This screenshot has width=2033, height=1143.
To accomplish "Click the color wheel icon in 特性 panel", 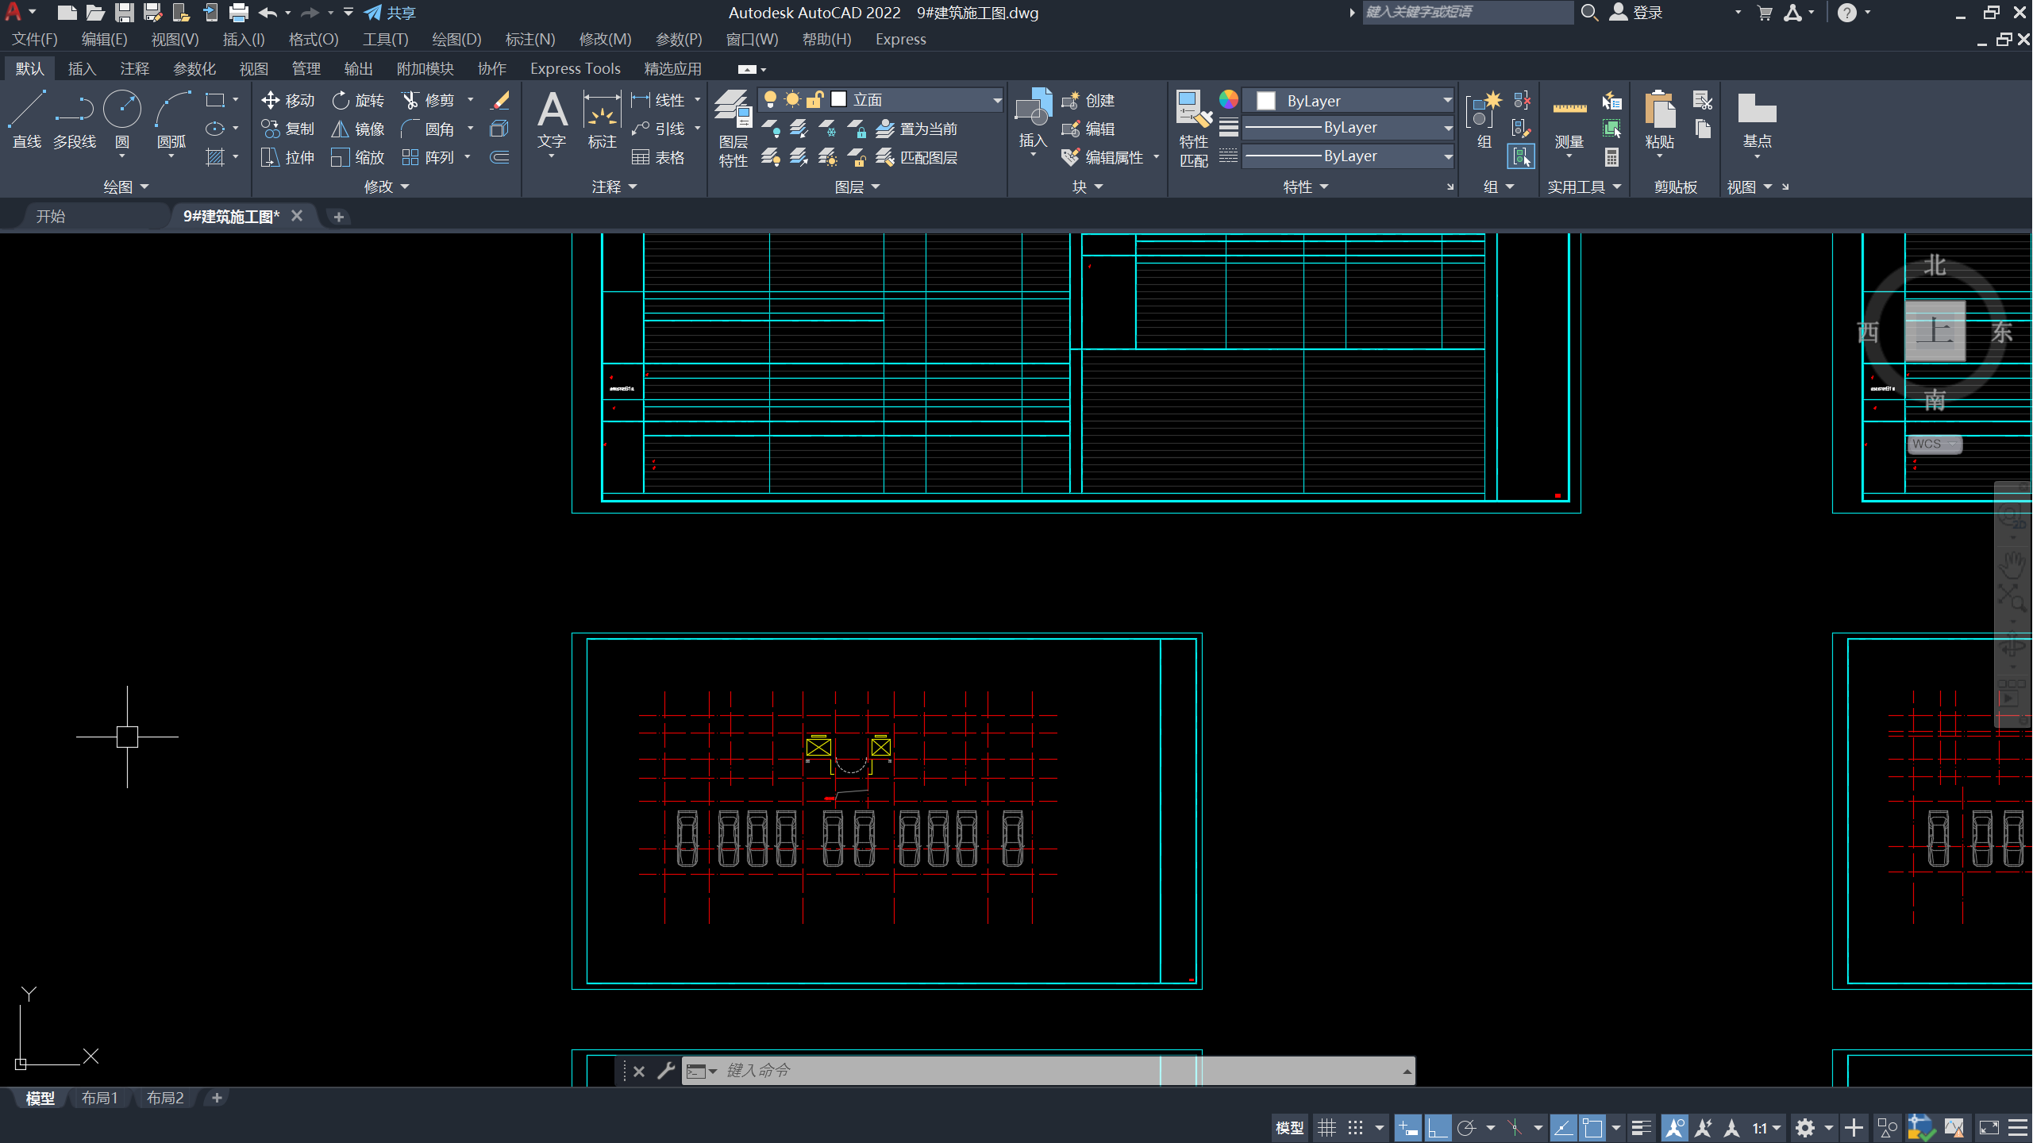I will point(1228,98).
